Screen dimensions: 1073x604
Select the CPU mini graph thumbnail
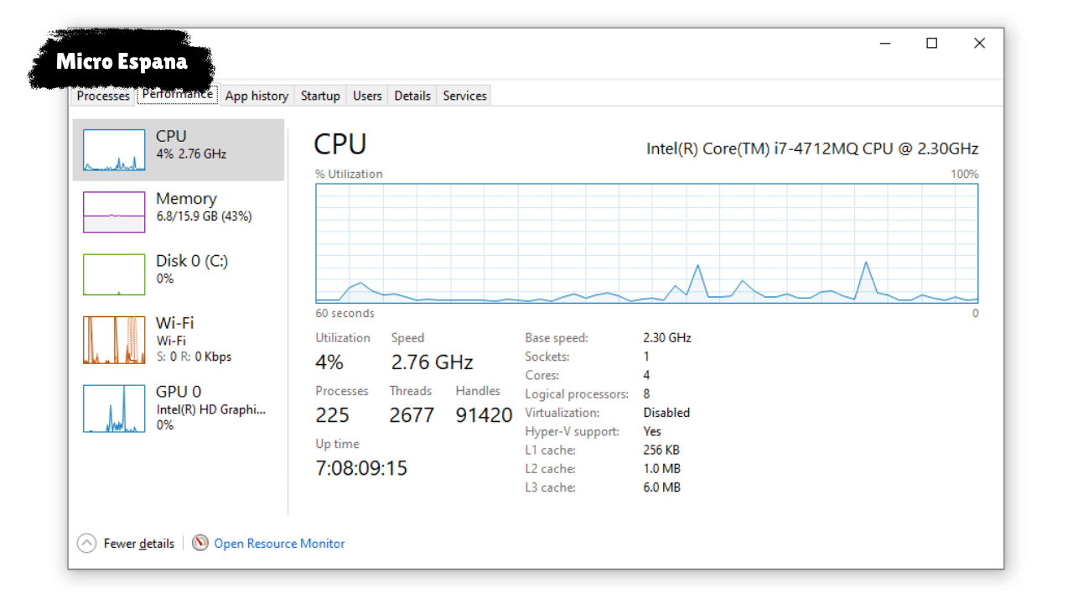(x=114, y=150)
